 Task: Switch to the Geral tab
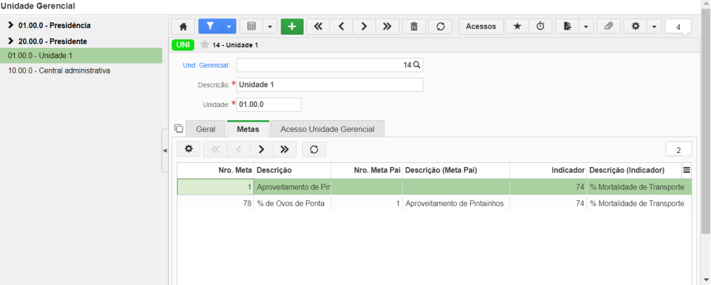205,129
